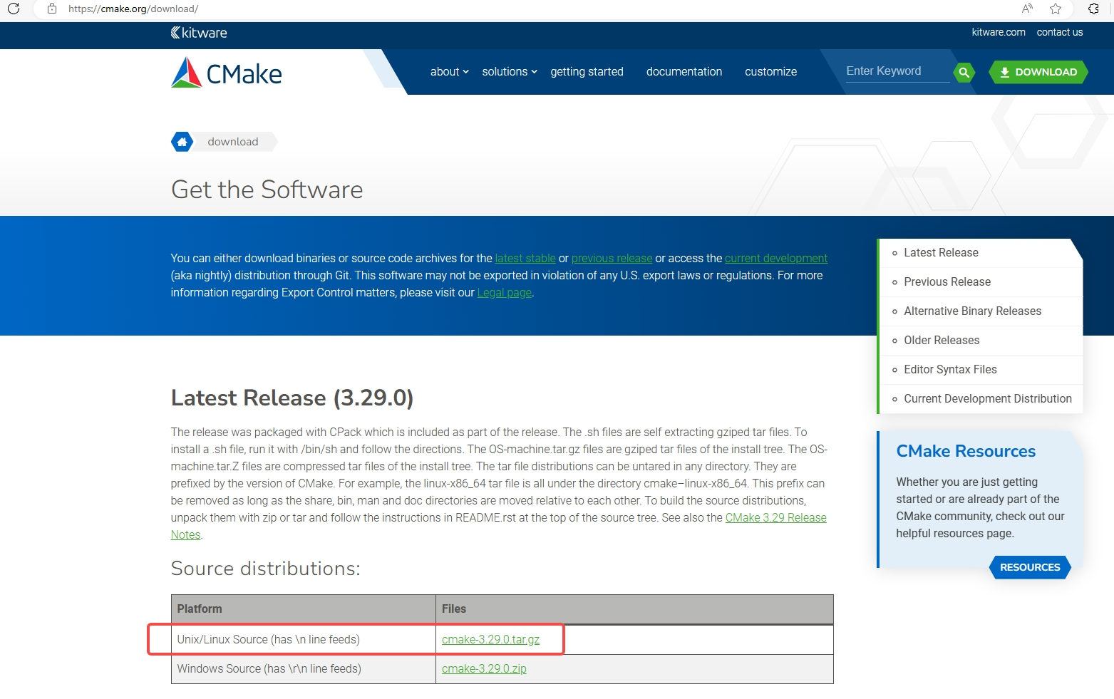Download cmake-3.29.0.tar.gz
This screenshot has height=699, width=1114.
490,640
